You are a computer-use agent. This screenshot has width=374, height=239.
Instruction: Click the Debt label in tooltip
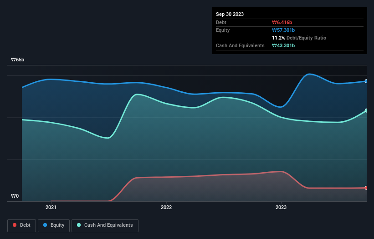click(221, 22)
